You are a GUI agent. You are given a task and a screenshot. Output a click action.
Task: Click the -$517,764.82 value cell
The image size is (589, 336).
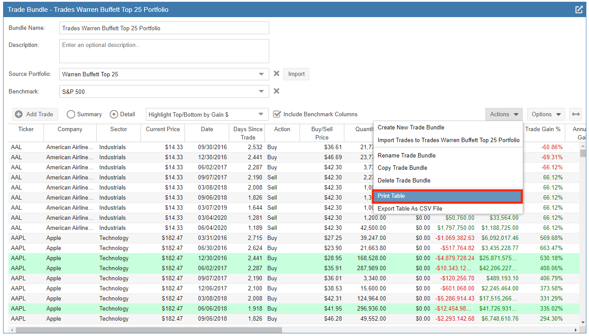(455, 248)
